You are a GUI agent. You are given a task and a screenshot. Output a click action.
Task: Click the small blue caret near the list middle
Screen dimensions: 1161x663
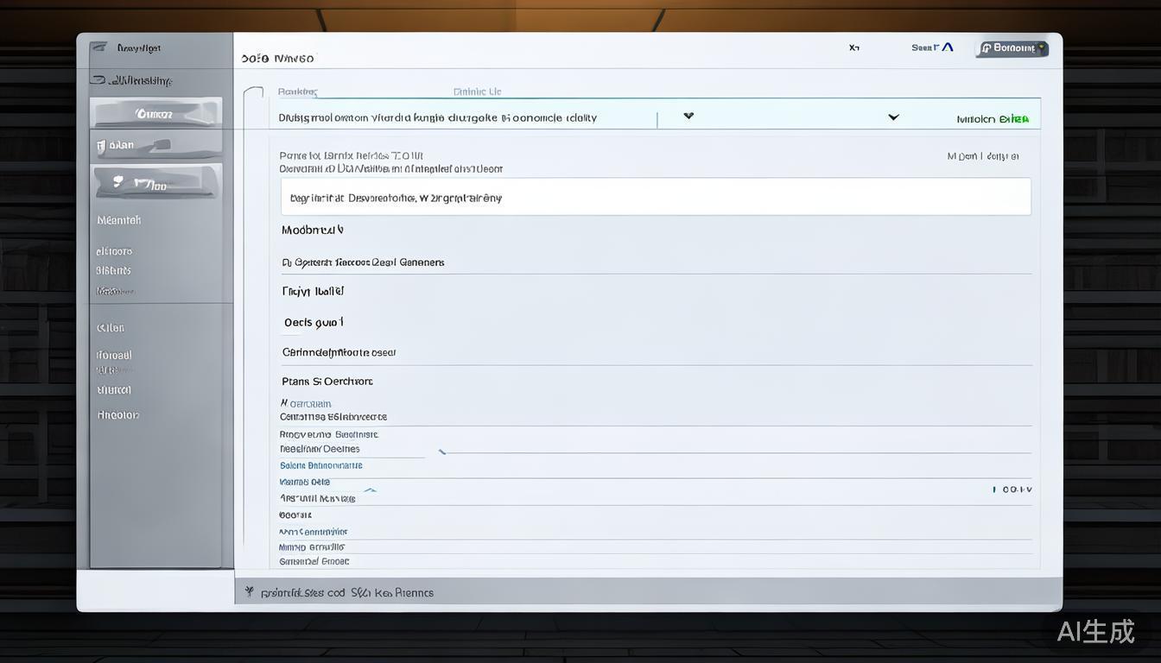pos(370,490)
